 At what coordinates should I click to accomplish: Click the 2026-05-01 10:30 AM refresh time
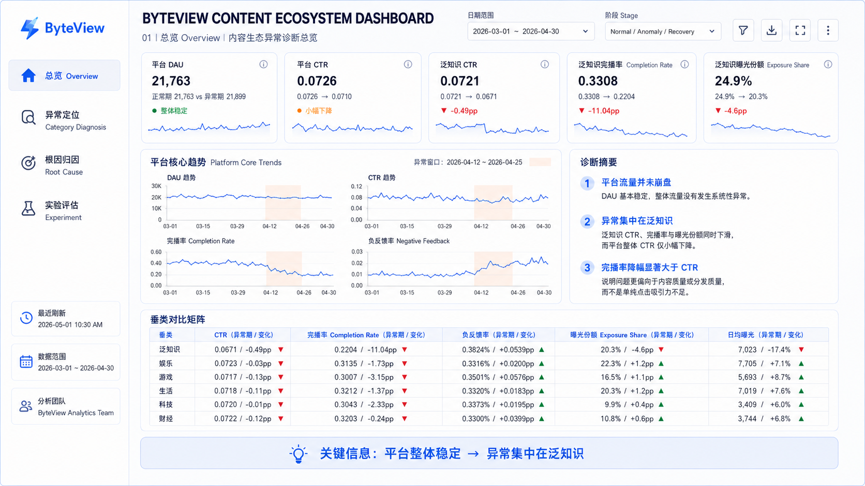[x=70, y=325]
